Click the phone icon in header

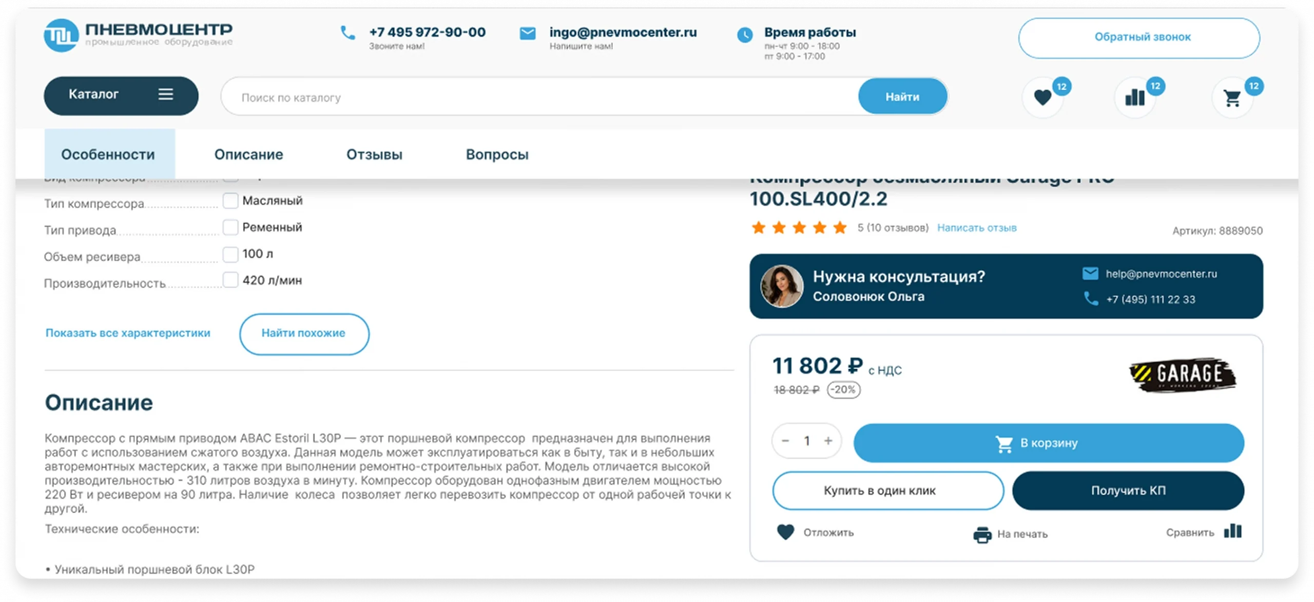[347, 33]
